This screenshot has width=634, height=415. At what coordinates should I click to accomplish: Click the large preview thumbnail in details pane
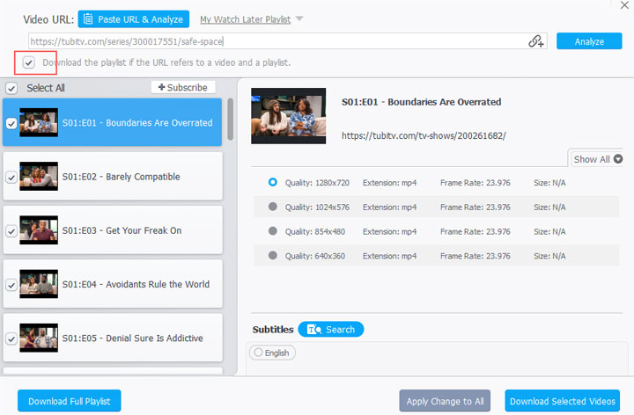coord(288,116)
